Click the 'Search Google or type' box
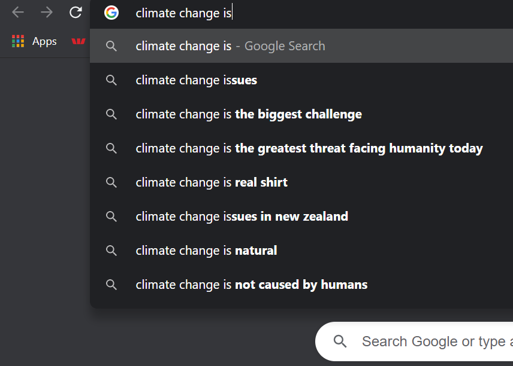Screen dimensions: 513x366 [x=414, y=341]
